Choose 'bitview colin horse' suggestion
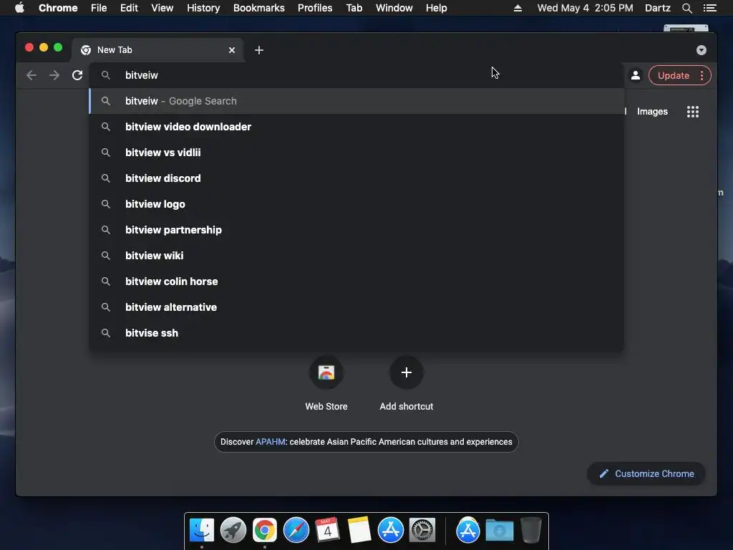The height and width of the screenshot is (550, 733). pyautogui.click(x=356, y=281)
